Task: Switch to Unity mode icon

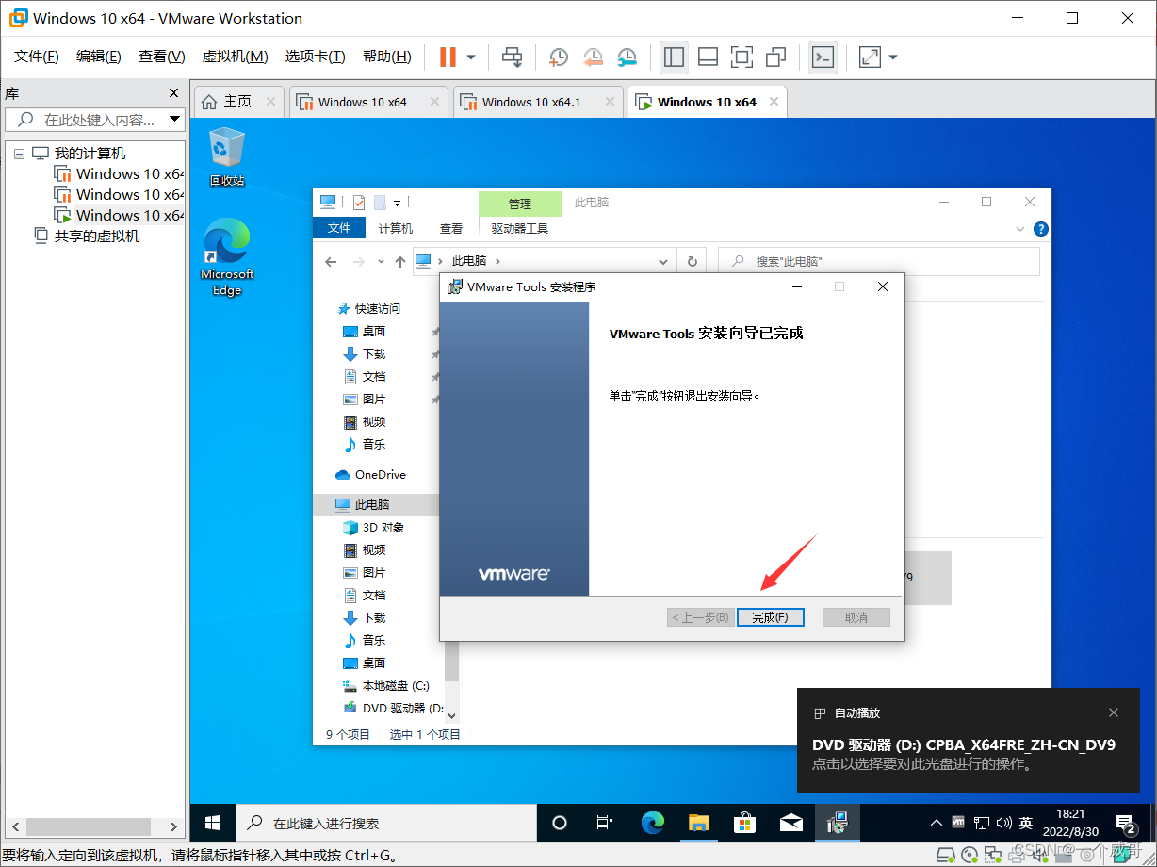Action: [776, 57]
